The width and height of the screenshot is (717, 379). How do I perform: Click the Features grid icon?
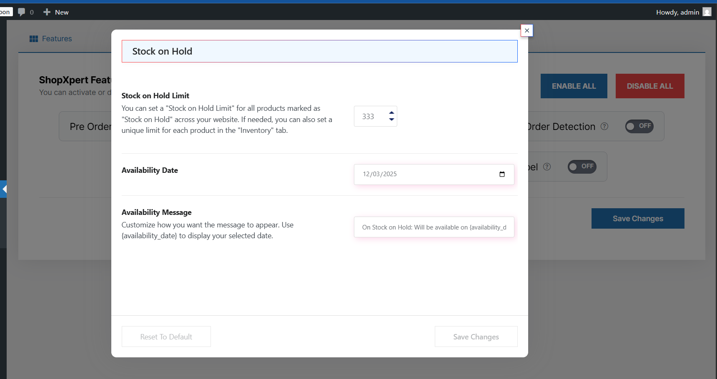point(34,39)
